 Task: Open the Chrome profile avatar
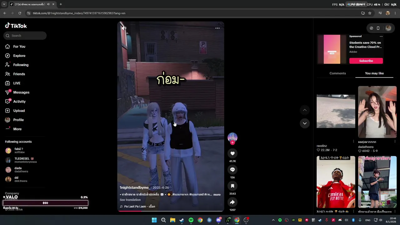point(388,13)
